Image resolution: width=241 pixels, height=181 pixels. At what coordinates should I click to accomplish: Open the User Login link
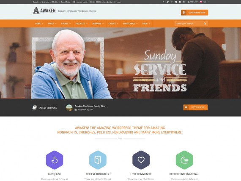(x=193, y=2)
